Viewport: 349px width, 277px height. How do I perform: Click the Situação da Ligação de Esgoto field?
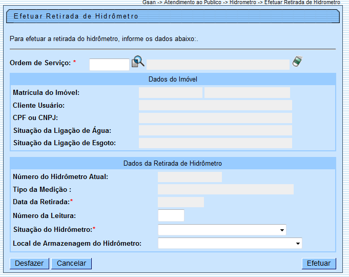click(x=215, y=143)
